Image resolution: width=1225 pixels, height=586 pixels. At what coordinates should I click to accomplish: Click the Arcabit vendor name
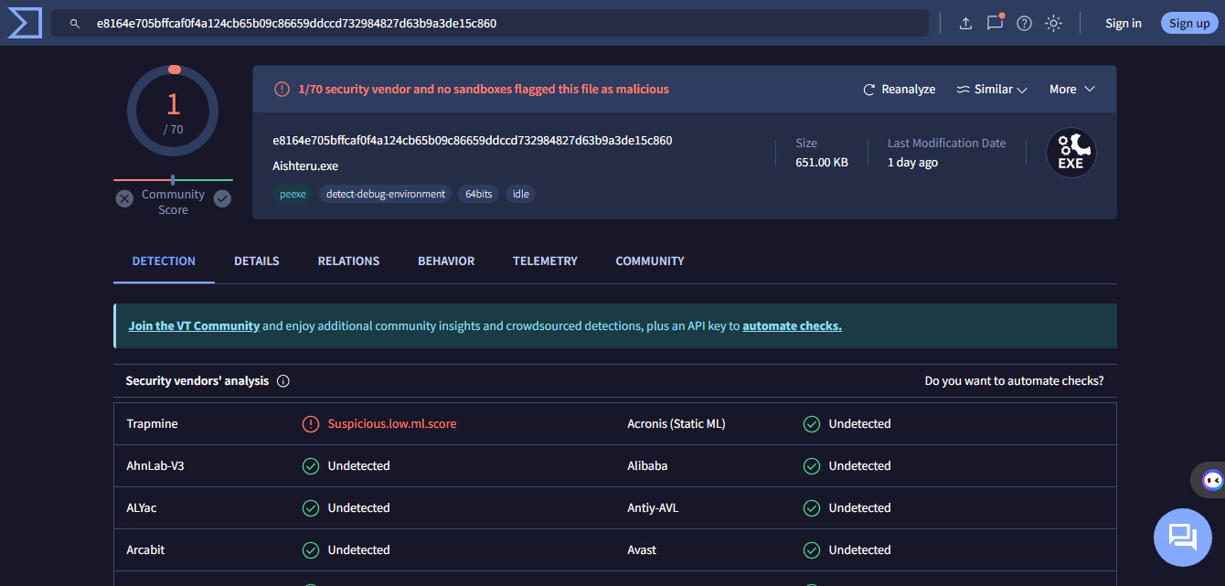pos(145,550)
